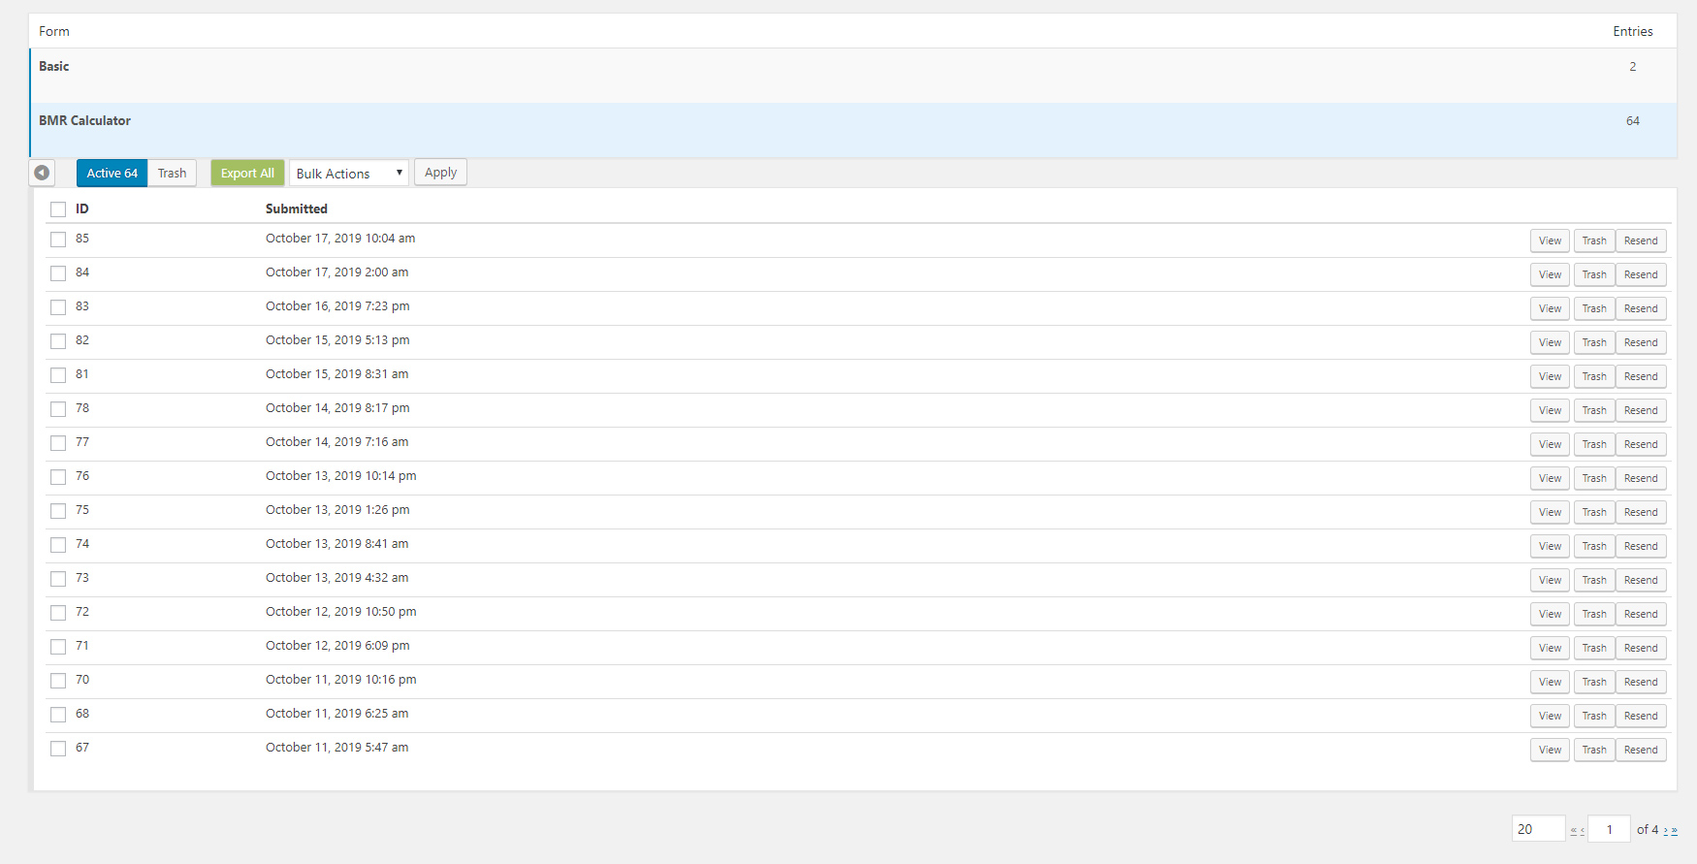The width and height of the screenshot is (1697, 864).
Task: Tick the select-all checkbox beside ID
Action: pos(58,209)
